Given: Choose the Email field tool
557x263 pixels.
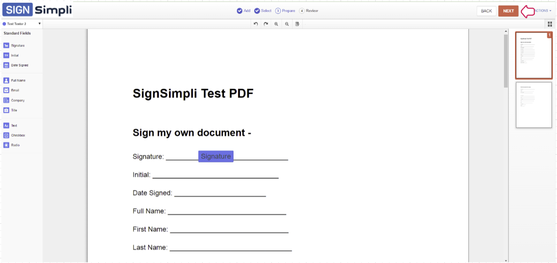Looking at the screenshot, I should pos(14,90).
